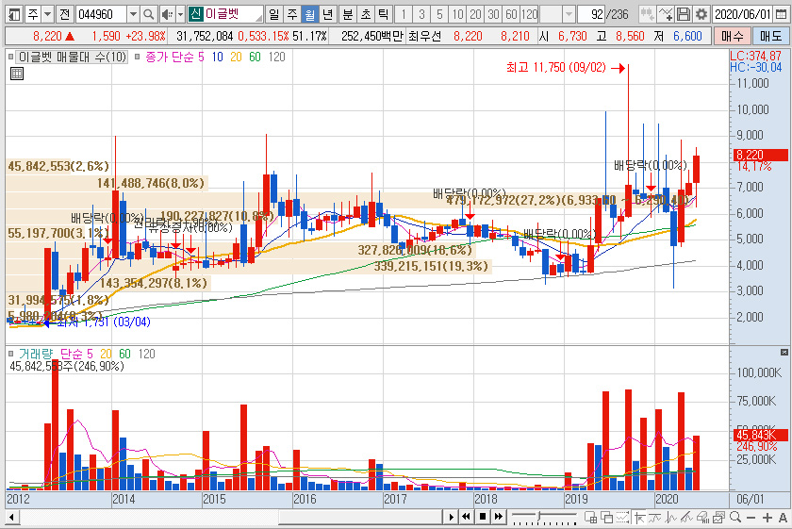Click the vertical line chart icon
This screenshot has height=529, width=792.
point(671,517)
